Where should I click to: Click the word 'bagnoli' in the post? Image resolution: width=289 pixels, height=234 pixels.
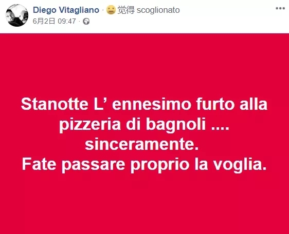click(x=176, y=125)
